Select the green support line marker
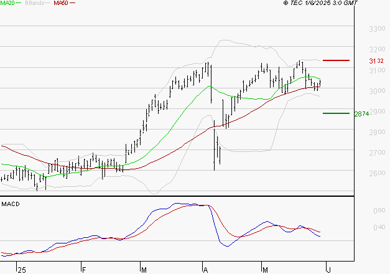The width and height of the screenshot is (390, 274). point(336,113)
